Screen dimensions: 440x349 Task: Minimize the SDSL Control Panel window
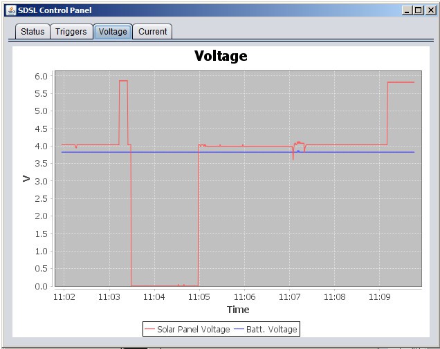(x=407, y=10)
